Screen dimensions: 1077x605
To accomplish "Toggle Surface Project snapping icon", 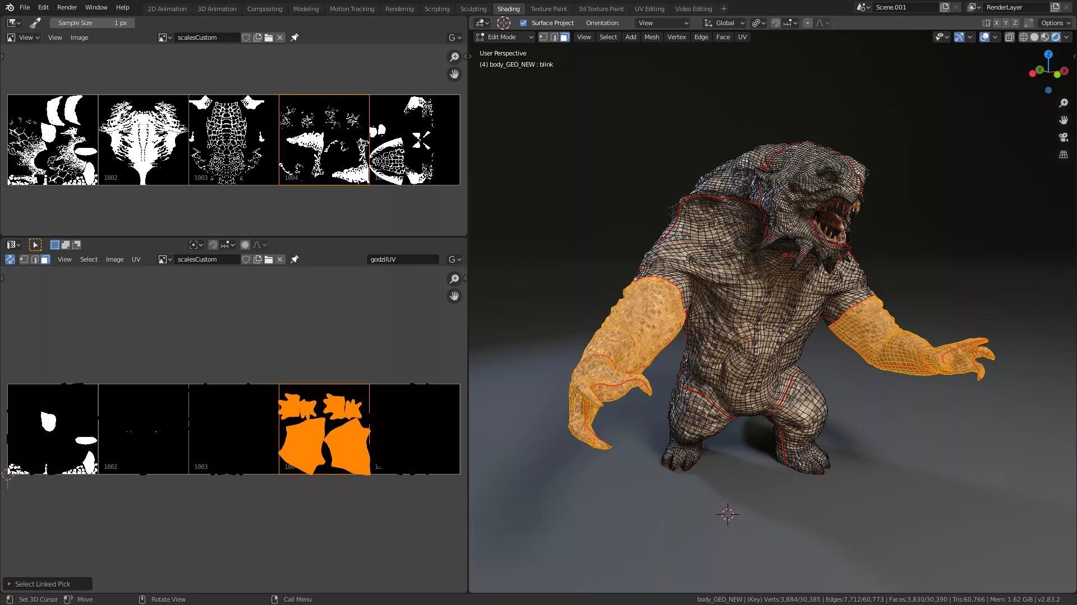I will coord(524,22).
